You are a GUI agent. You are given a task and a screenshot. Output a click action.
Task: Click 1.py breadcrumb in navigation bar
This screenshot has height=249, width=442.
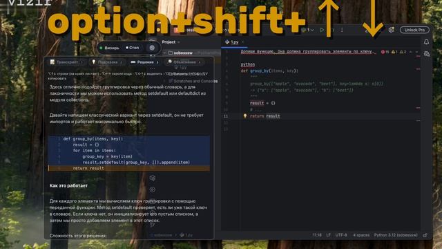click(x=186, y=235)
